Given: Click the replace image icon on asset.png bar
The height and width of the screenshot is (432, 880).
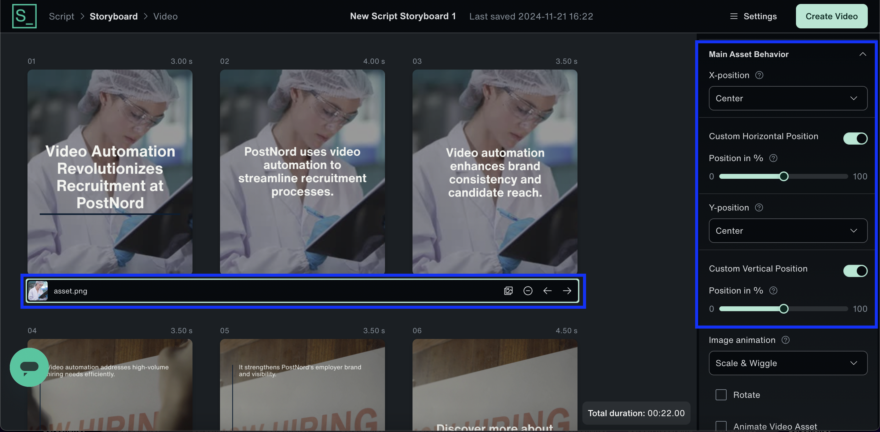Looking at the screenshot, I should coord(508,290).
